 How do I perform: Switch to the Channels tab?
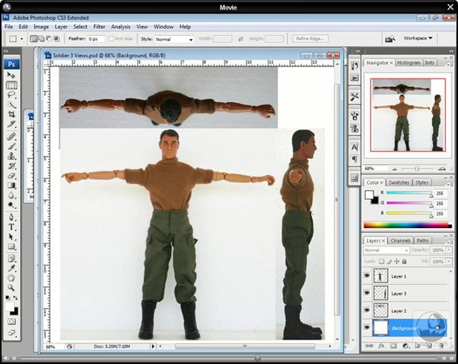[401, 241]
